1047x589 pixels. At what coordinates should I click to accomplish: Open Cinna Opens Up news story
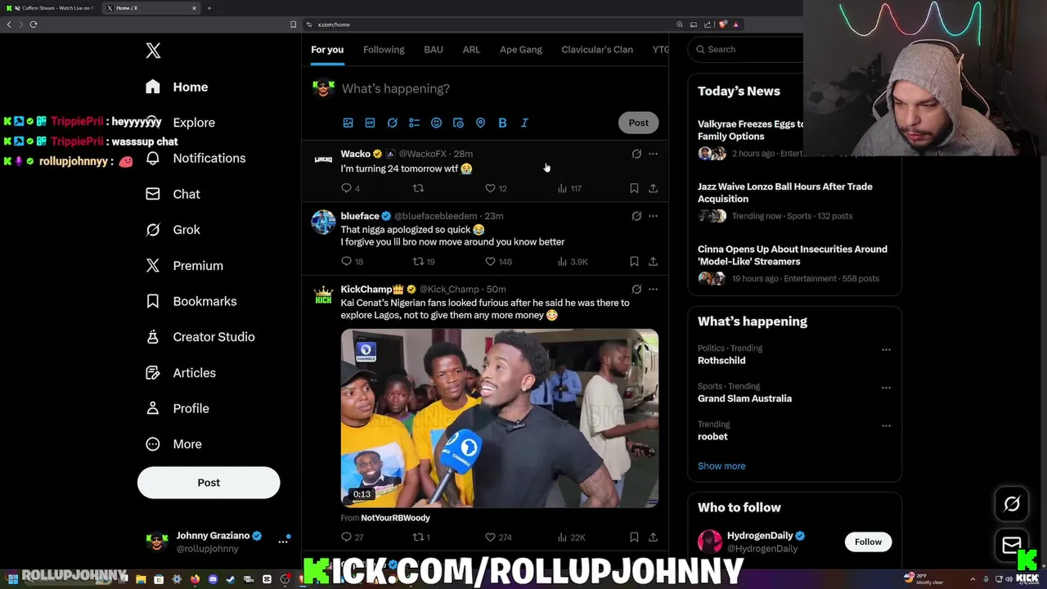pyautogui.click(x=795, y=265)
